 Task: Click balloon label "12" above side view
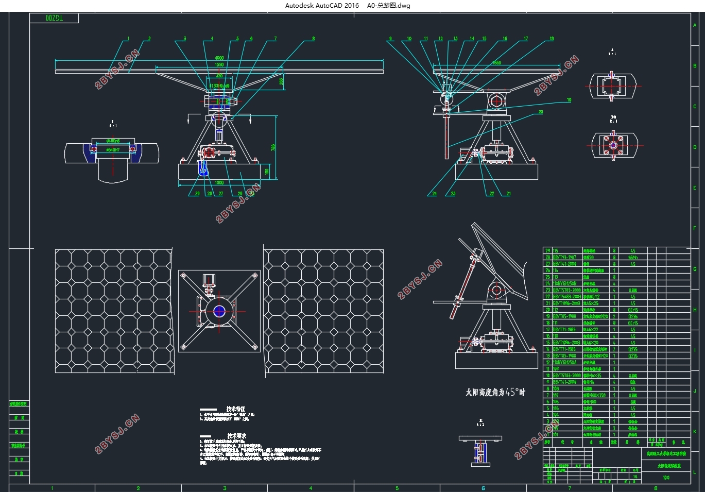click(440, 39)
